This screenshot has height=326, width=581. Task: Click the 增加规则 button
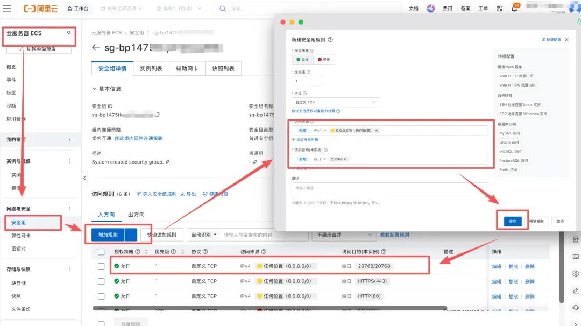point(108,235)
